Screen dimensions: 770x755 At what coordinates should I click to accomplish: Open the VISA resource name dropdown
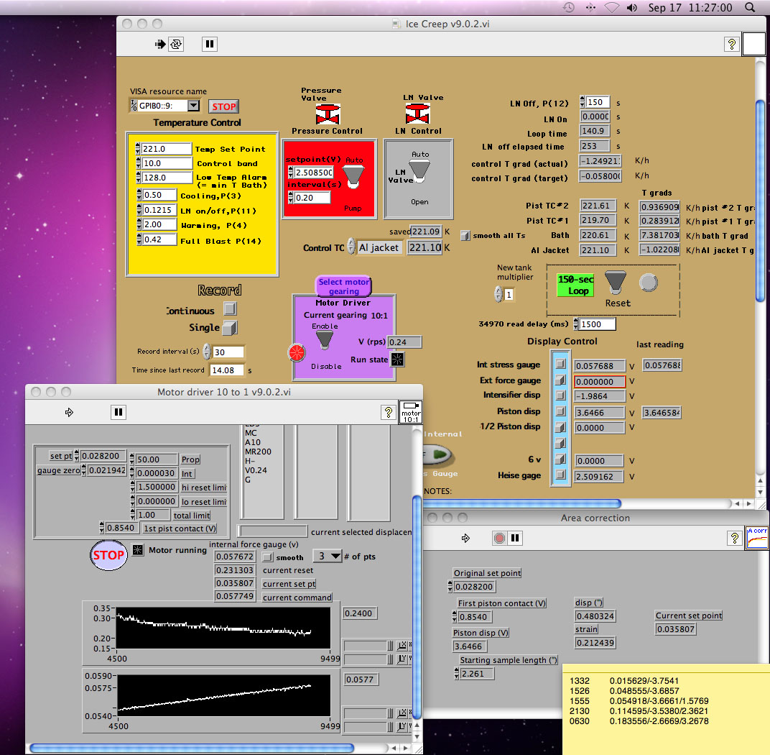point(193,106)
